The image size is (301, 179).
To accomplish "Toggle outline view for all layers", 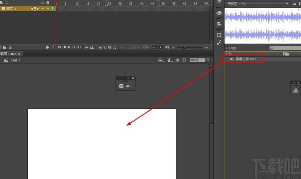I will coord(53,3).
